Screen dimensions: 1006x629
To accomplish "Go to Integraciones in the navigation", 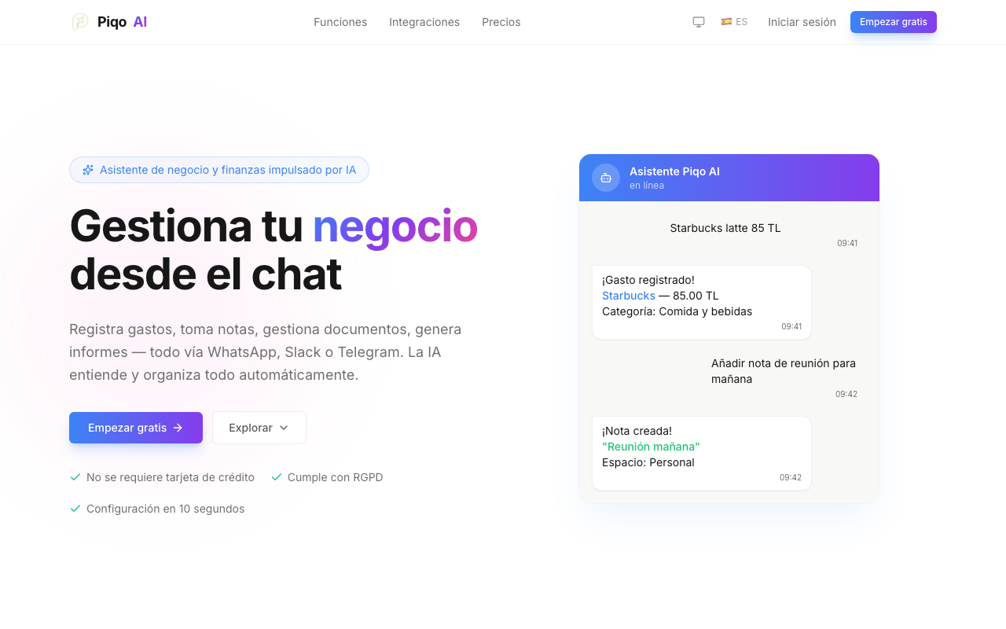I will point(424,22).
